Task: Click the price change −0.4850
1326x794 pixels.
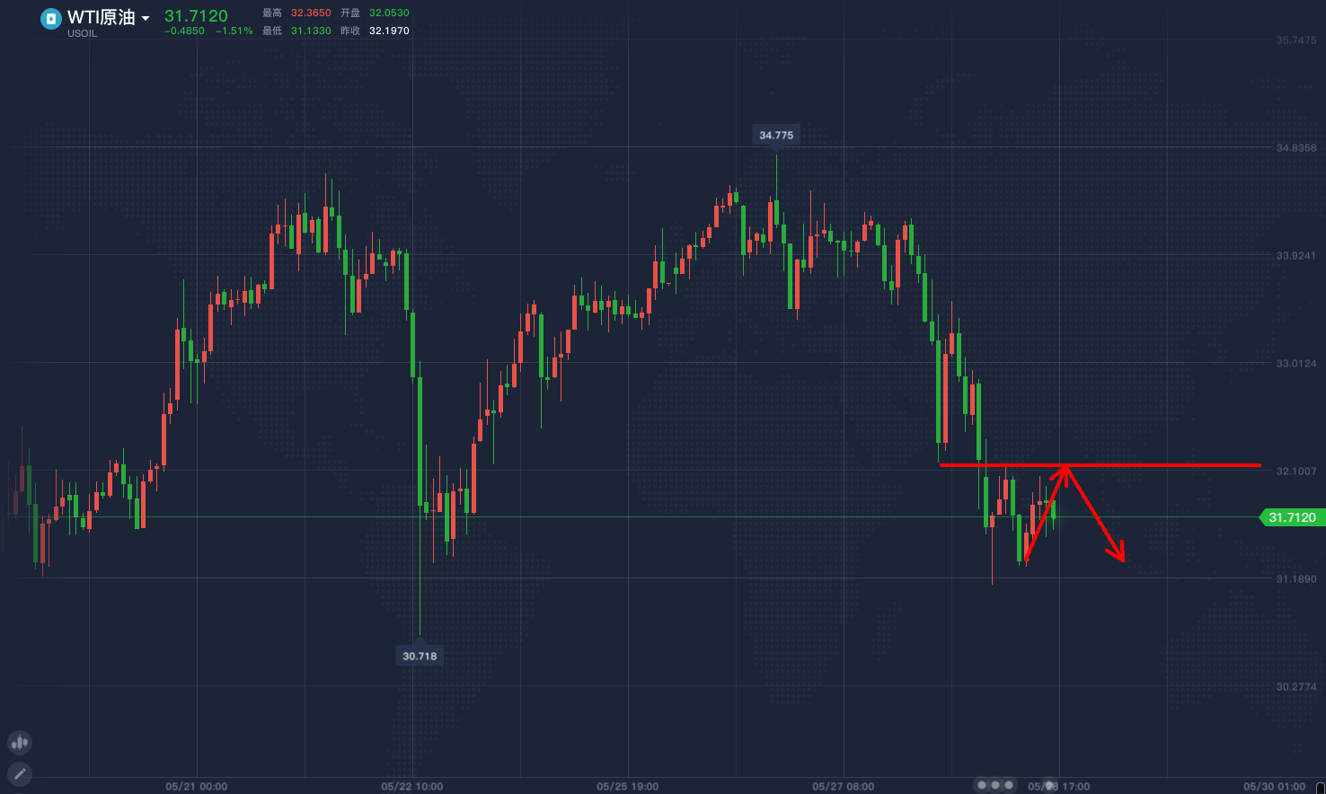Action: tap(184, 31)
